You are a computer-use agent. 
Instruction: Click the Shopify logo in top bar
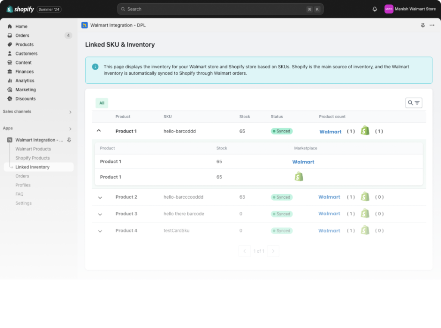[21, 9]
